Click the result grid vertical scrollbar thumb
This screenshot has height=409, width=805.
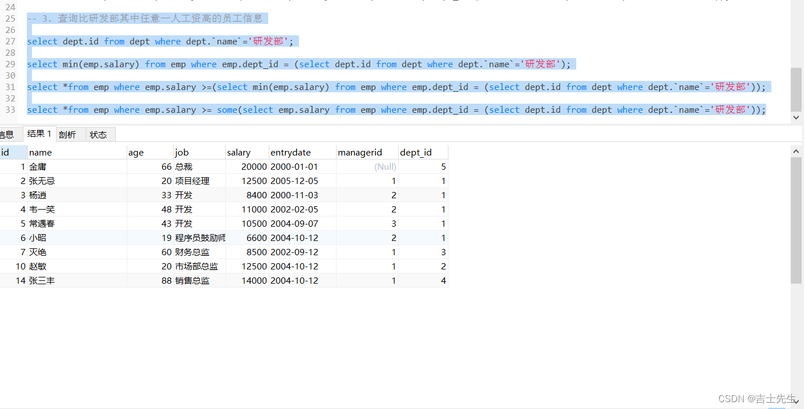[x=796, y=220]
